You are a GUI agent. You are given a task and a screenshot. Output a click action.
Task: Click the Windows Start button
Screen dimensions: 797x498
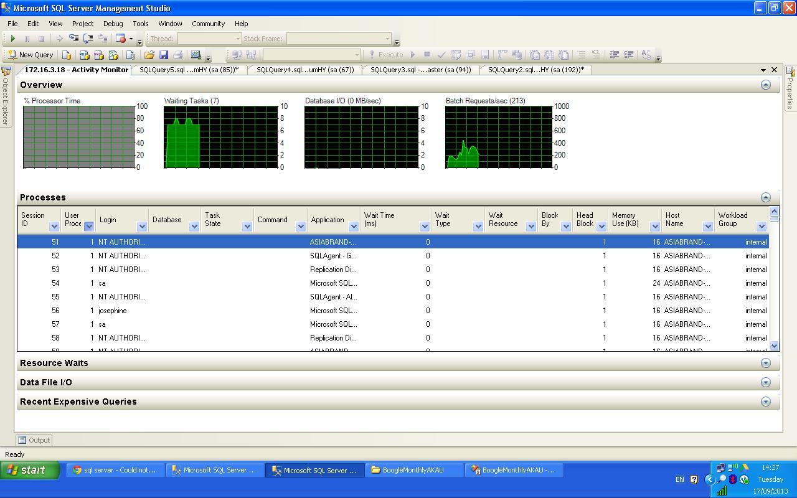(30, 470)
